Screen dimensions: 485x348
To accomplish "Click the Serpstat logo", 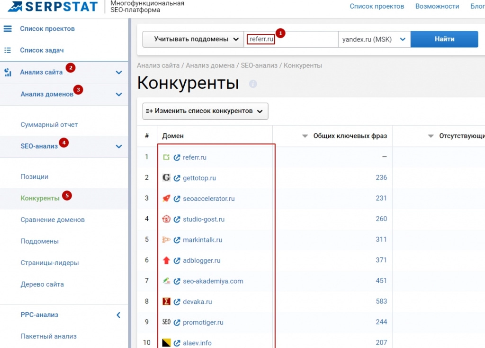I will [53, 7].
